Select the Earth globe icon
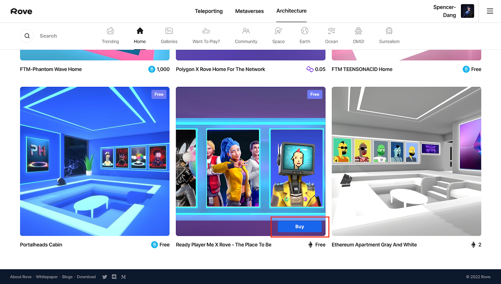The height and width of the screenshot is (284, 501). [305, 31]
